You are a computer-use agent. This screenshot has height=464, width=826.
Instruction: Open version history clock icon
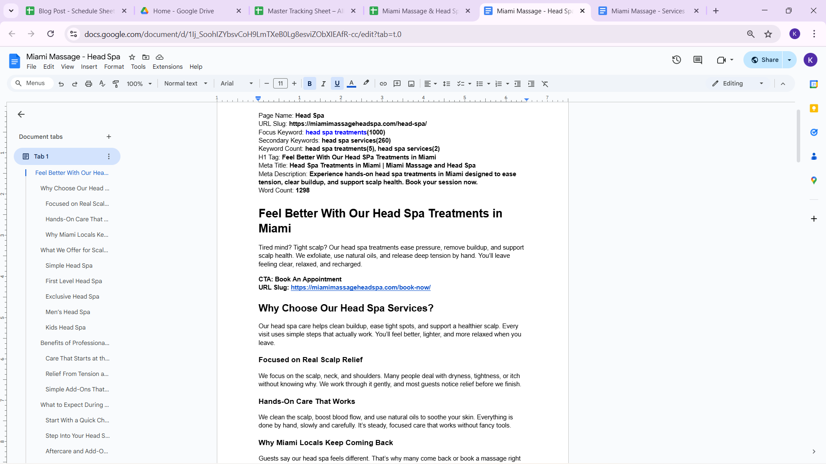pyautogui.click(x=677, y=60)
